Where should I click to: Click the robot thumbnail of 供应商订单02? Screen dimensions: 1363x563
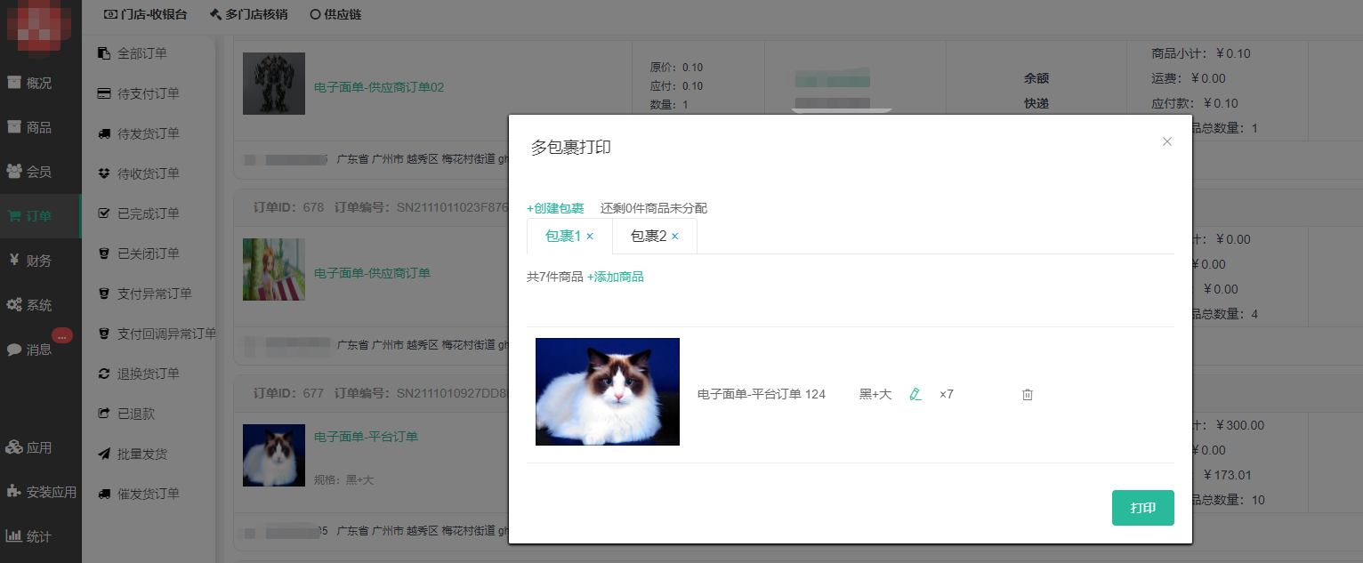[274, 84]
